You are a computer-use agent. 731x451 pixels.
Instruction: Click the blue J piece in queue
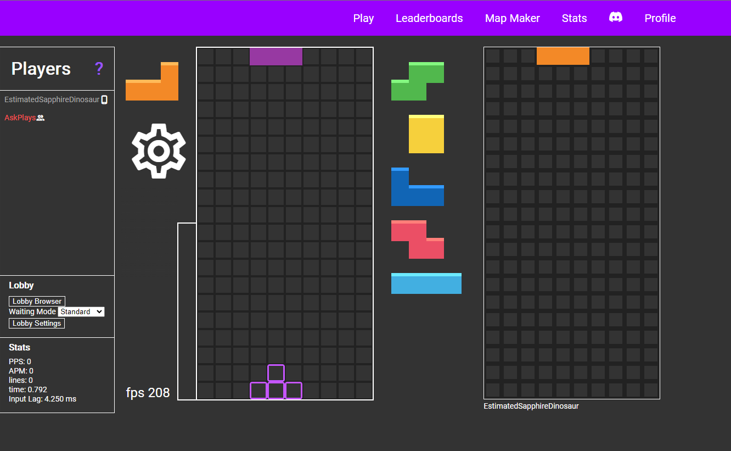pyautogui.click(x=418, y=187)
